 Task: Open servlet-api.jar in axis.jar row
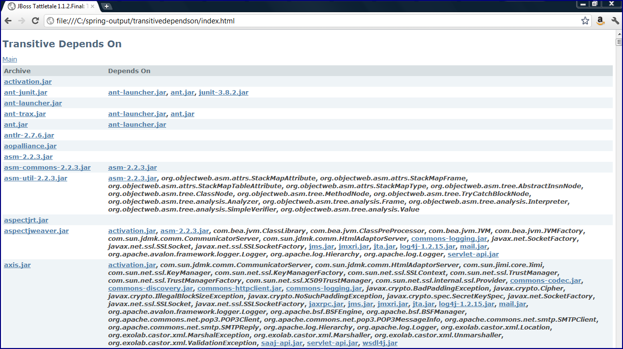tap(333, 343)
